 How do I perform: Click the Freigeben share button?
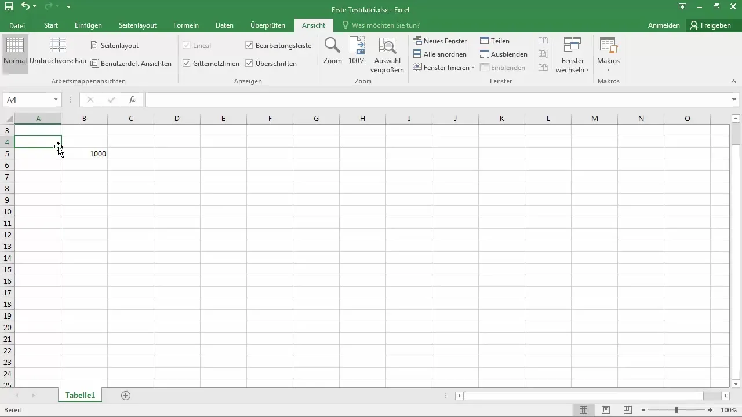click(x=711, y=25)
